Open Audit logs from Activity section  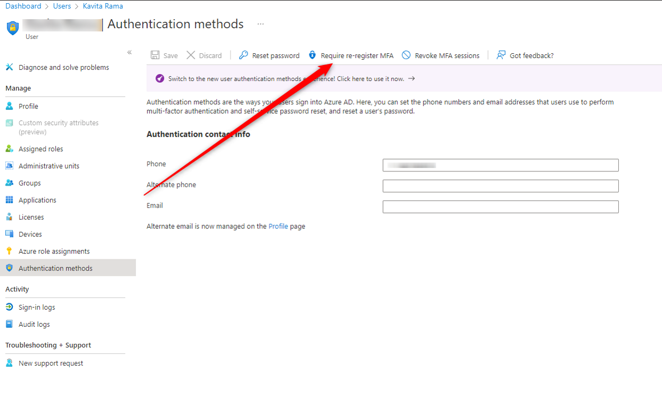click(x=34, y=324)
